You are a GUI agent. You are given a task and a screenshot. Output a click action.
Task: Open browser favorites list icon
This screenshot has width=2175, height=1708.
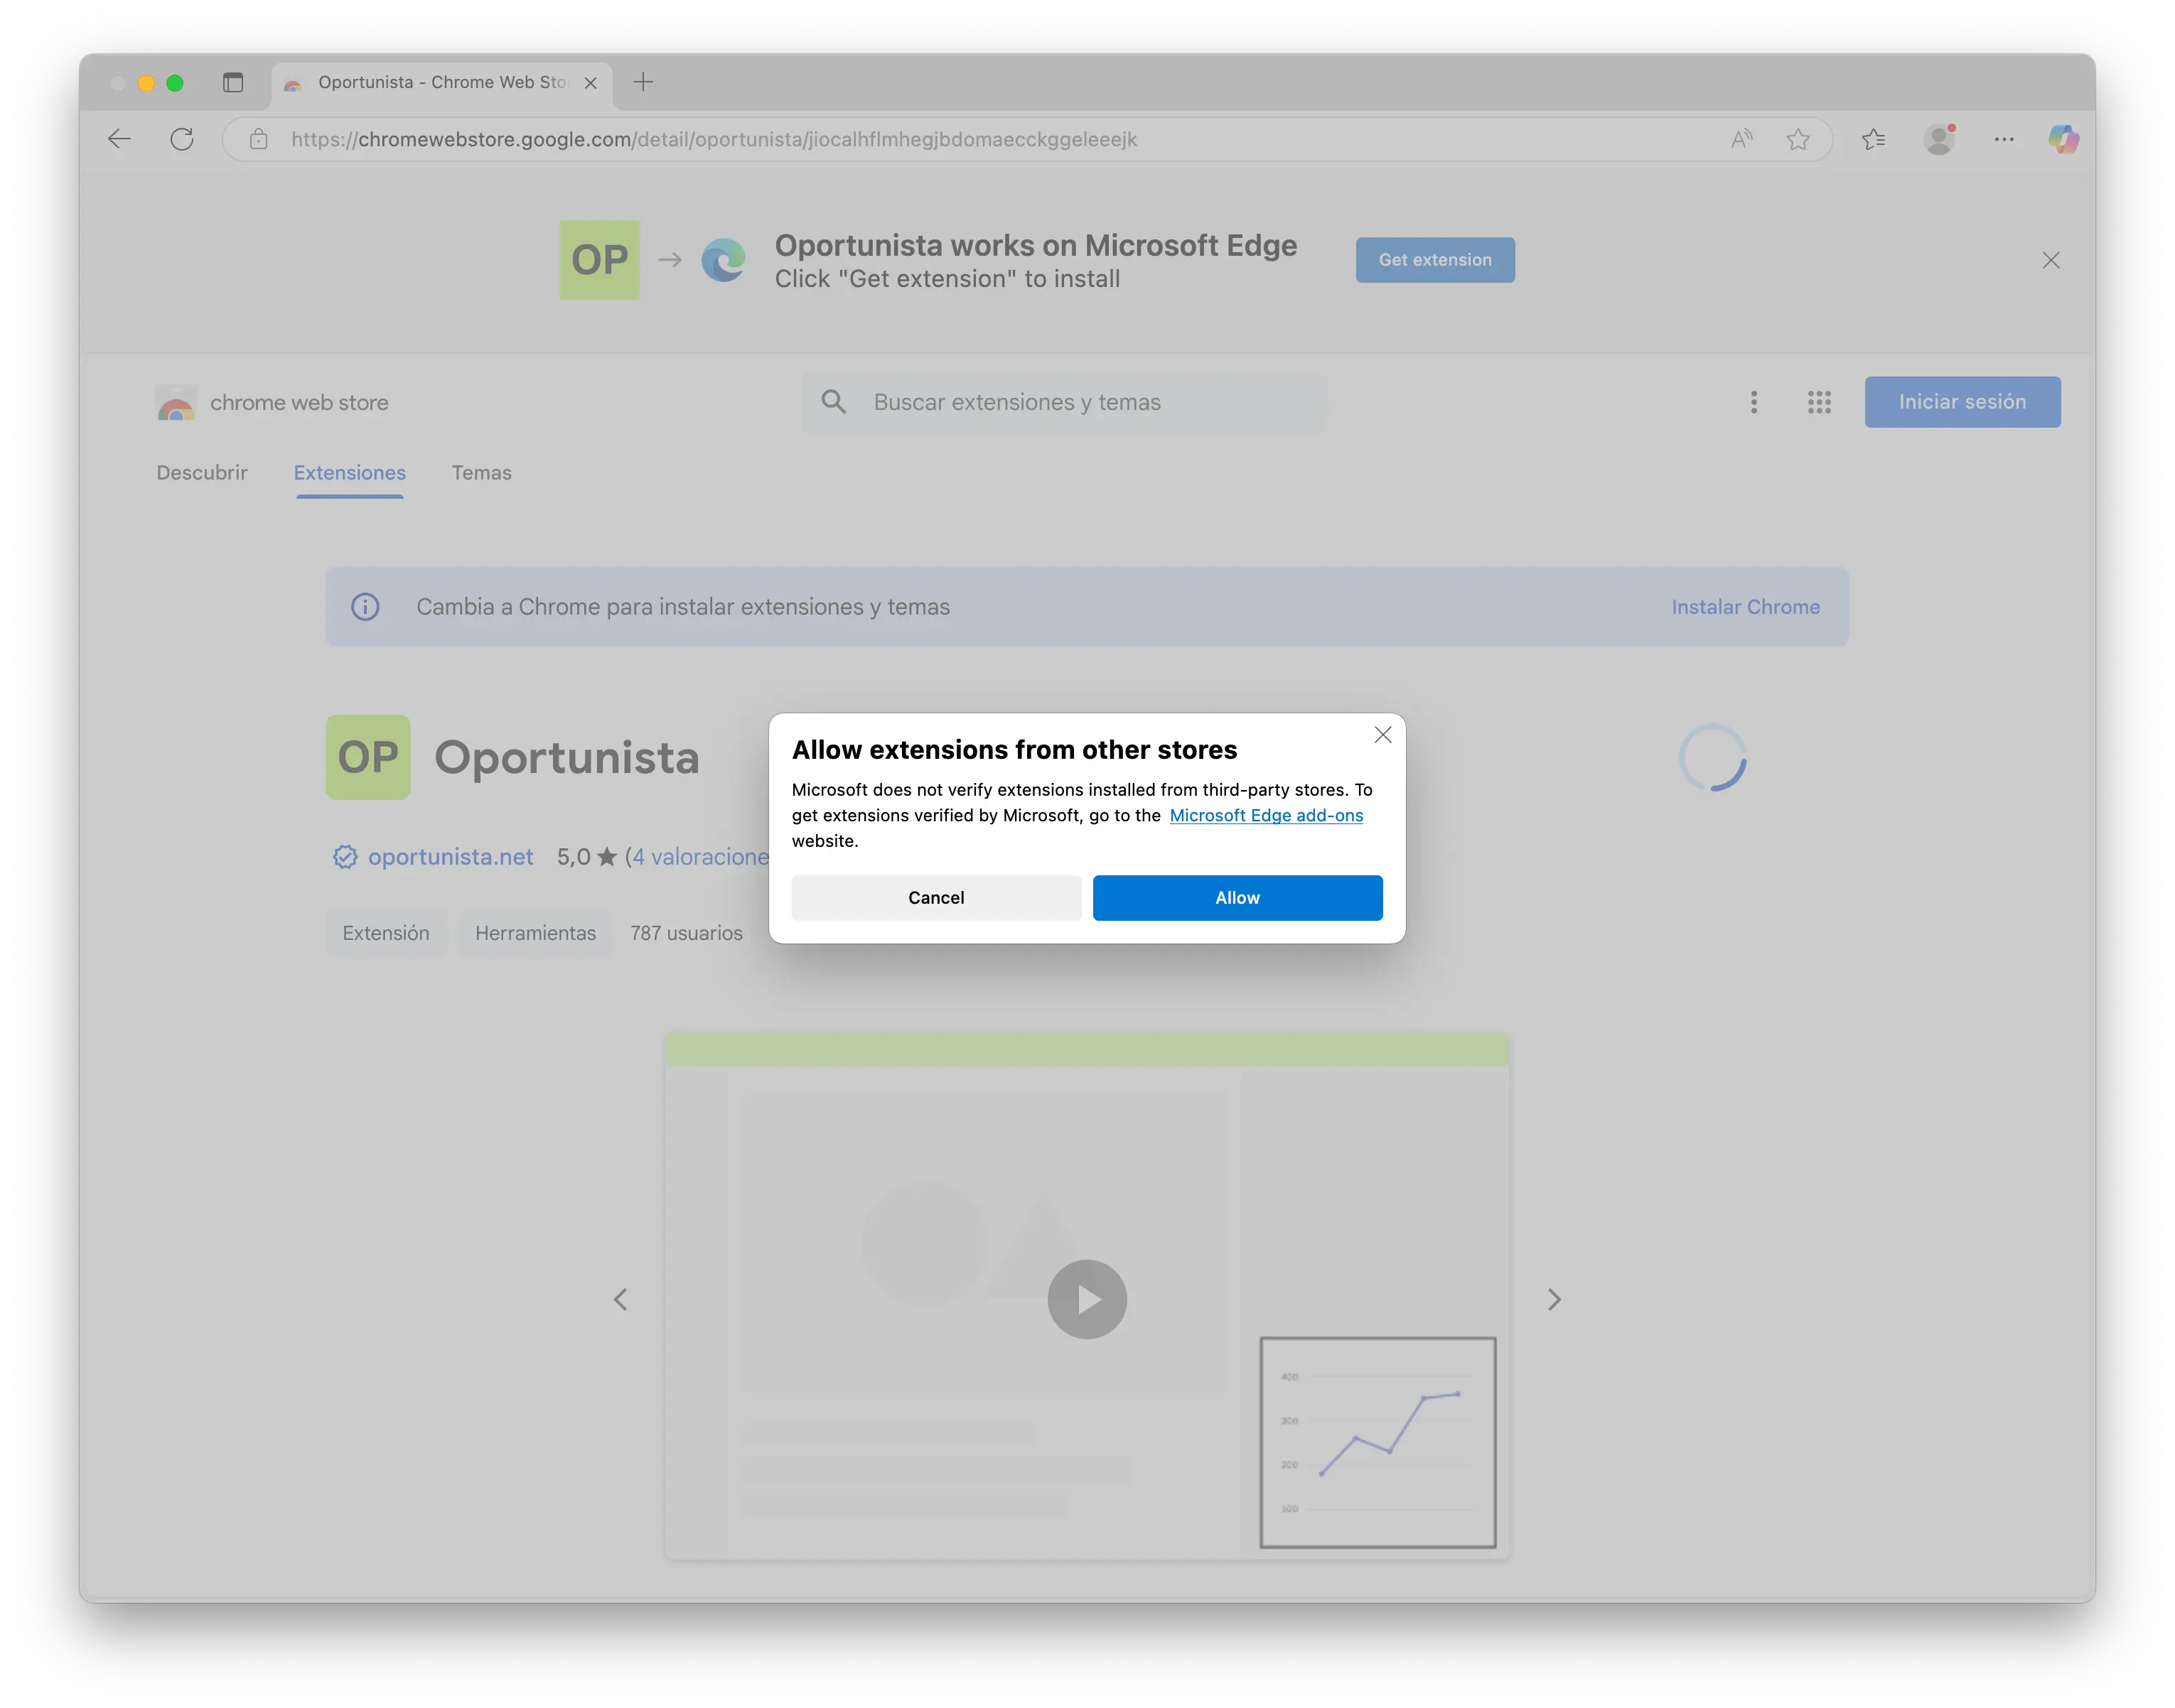point(1874,139)
